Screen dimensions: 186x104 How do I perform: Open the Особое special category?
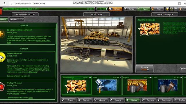coord(180,100)
